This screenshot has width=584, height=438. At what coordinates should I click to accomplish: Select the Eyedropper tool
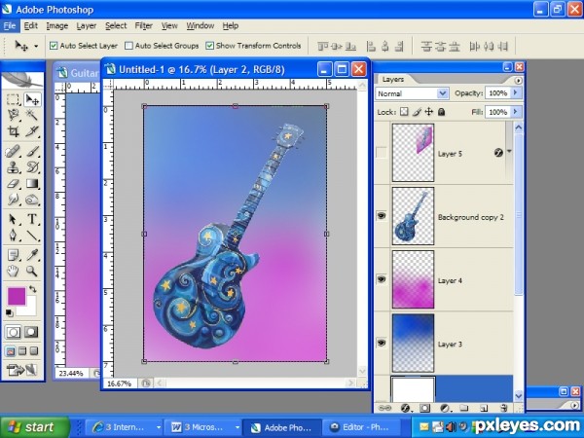coord(32,255)
